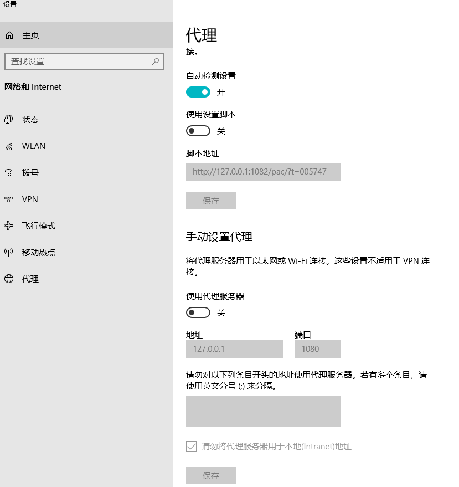Click the WLAN wifi icon
The image size is (459, 487).
click(9, 146)
